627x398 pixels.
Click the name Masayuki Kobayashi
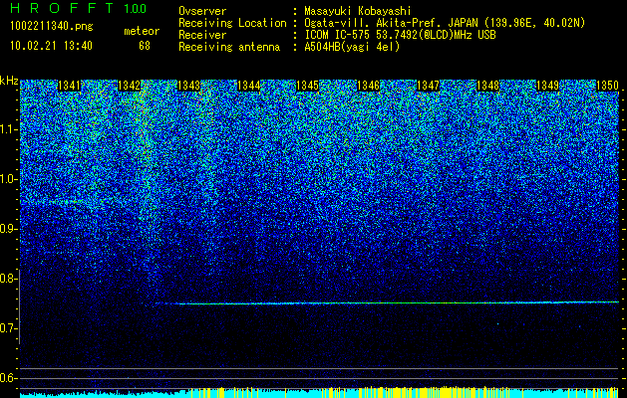point(358,11)
